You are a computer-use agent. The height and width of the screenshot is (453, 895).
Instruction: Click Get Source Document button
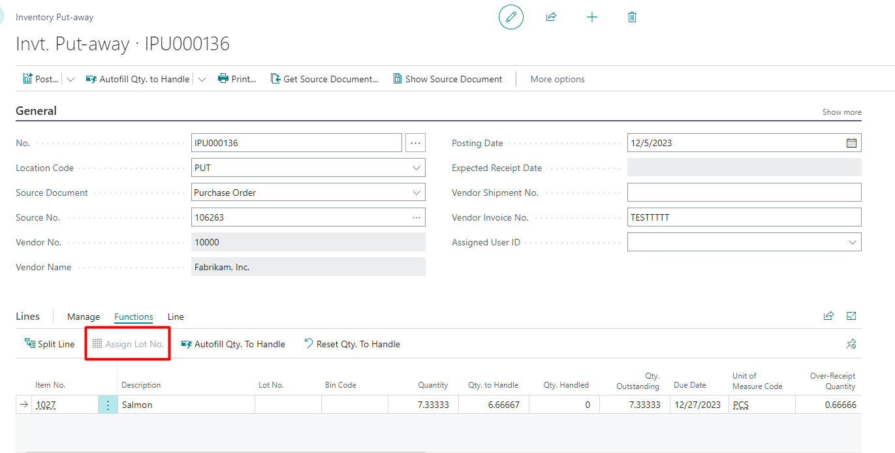(324, 79)
